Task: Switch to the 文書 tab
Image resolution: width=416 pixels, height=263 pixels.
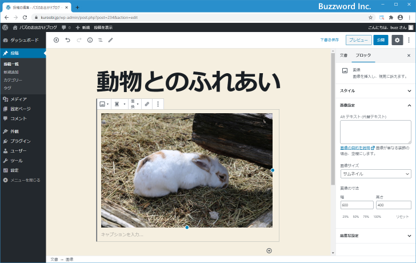Action: tap(343, 55)
